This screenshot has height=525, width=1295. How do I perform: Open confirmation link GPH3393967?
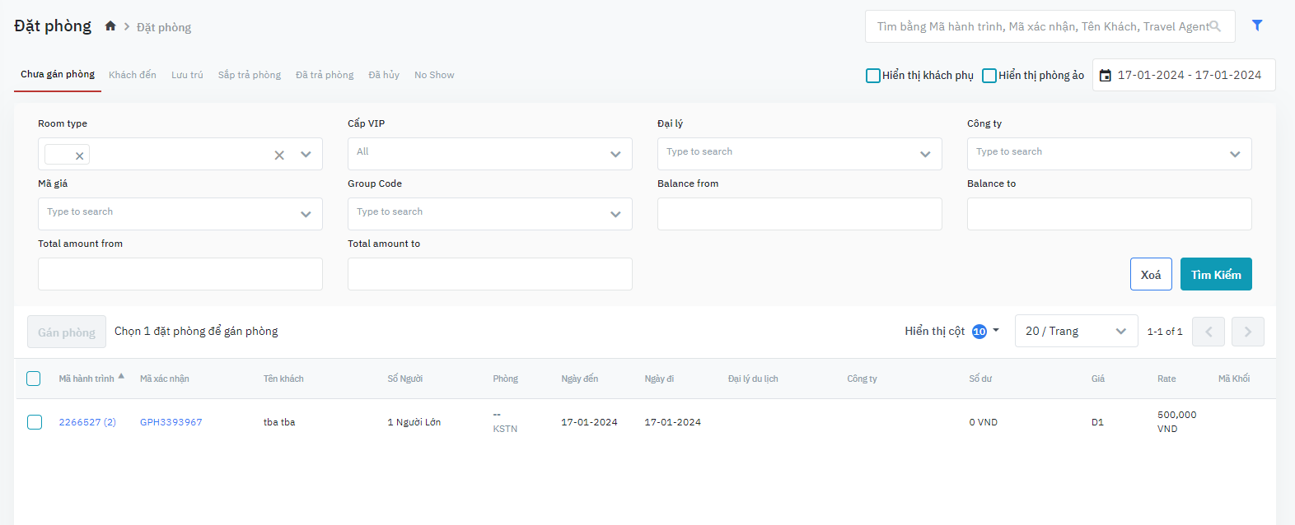pyautogui.click(x=171, y=422)
